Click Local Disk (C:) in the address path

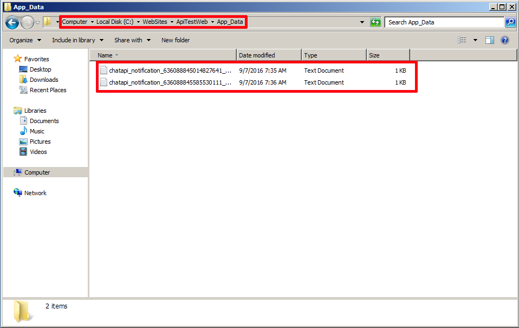[x=115, y=22]
